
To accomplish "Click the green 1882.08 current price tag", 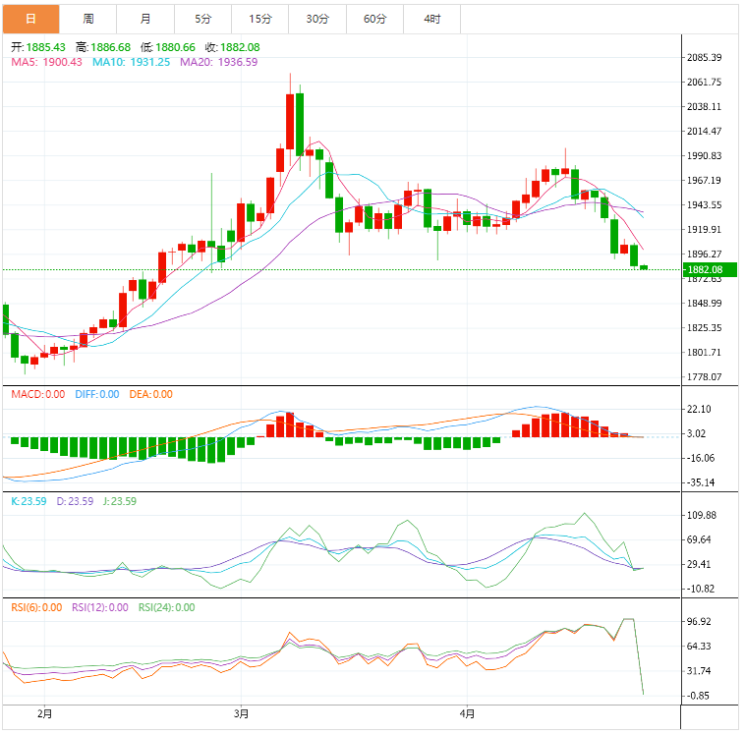I will coord(710,270).
